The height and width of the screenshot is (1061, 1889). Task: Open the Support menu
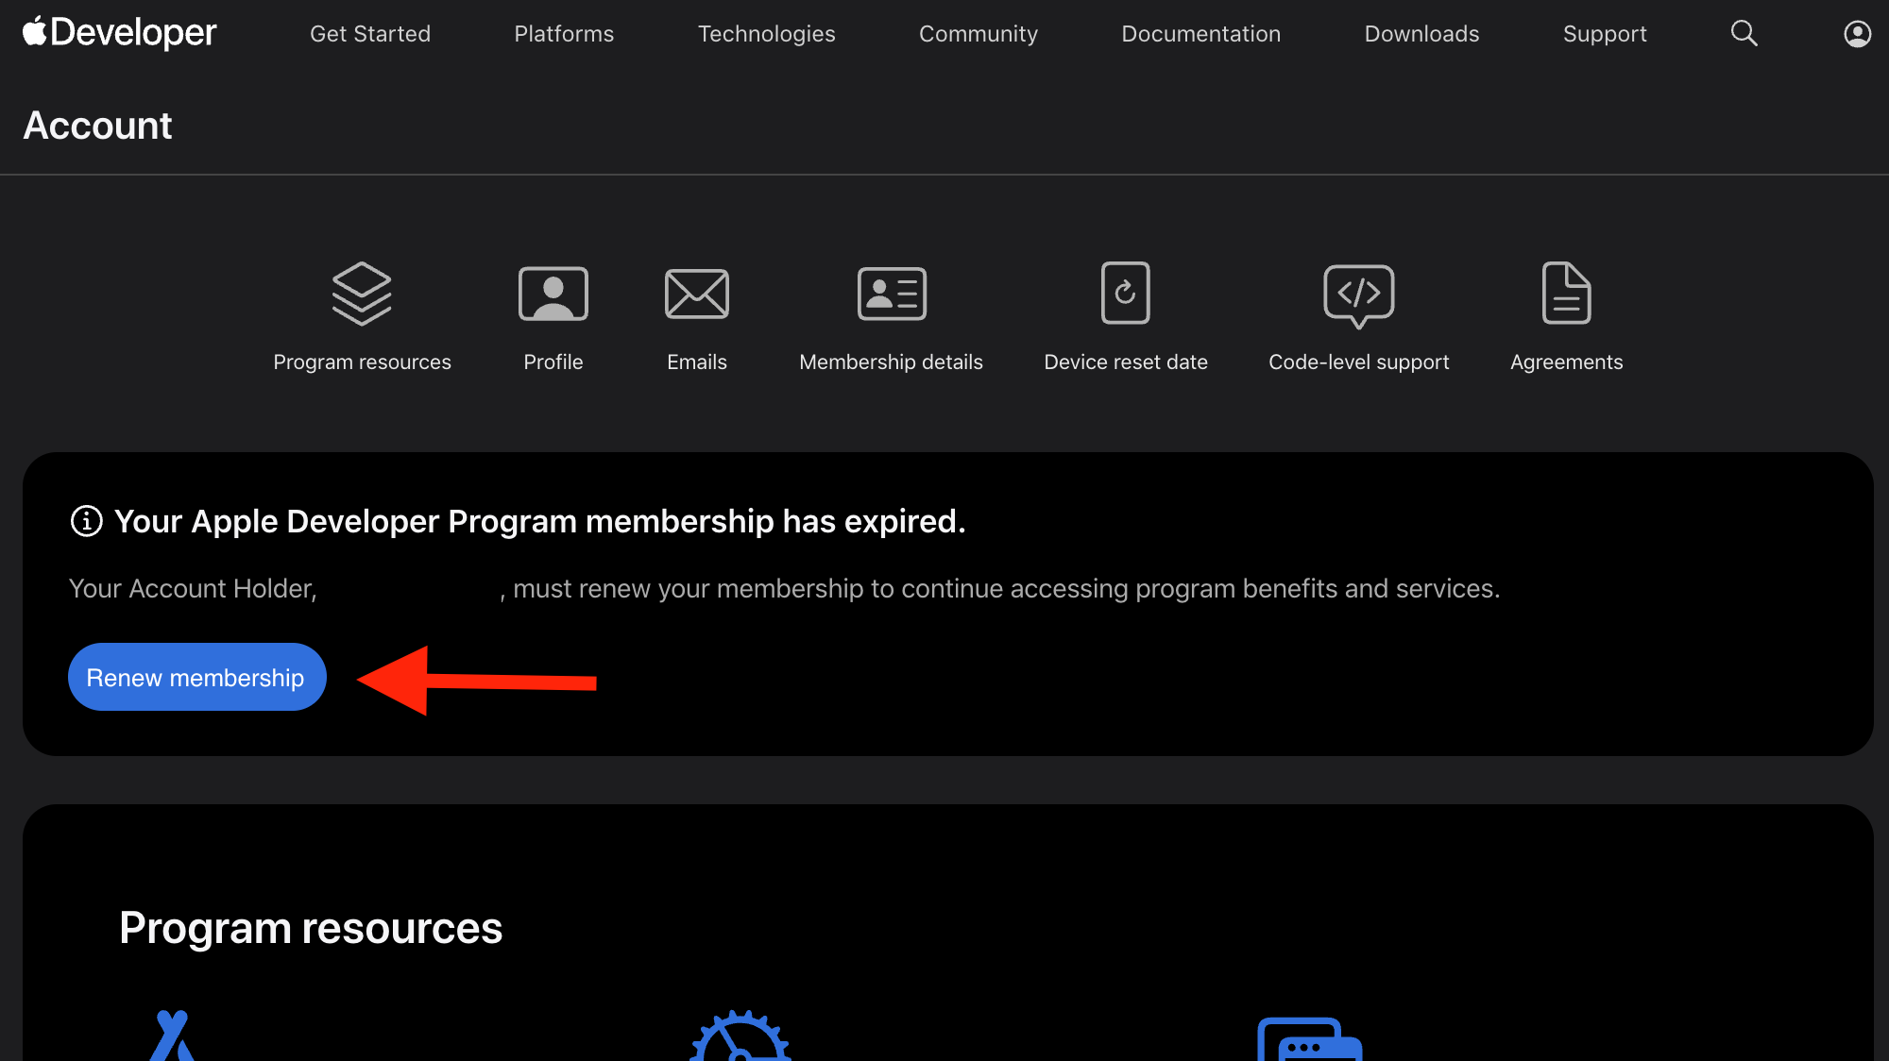[1605, 34]
